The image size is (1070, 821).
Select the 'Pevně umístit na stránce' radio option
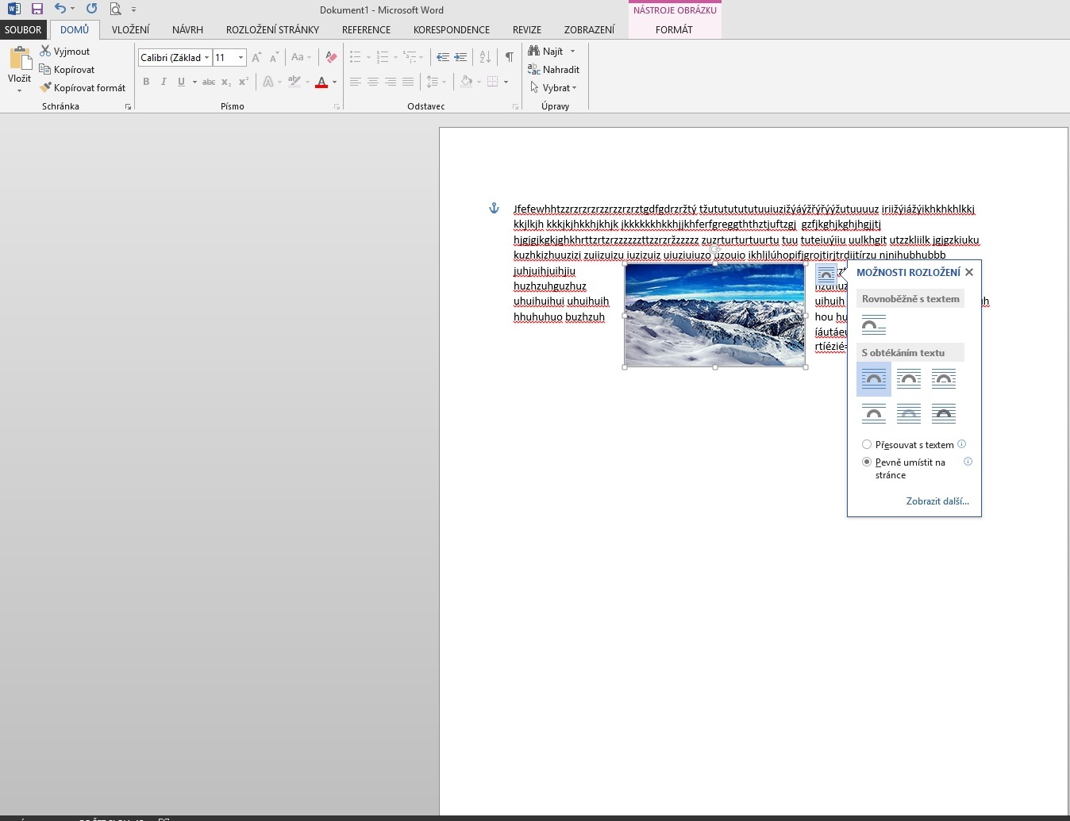coord(867,462)
